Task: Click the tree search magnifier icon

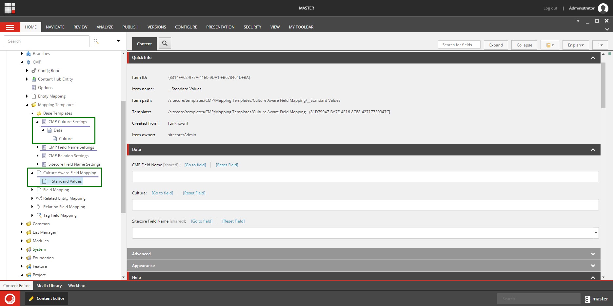Action: 96,41
